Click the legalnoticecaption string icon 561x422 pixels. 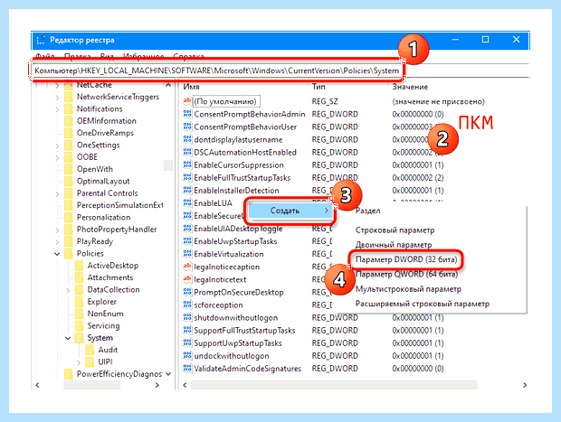click(x=187, y=267)
